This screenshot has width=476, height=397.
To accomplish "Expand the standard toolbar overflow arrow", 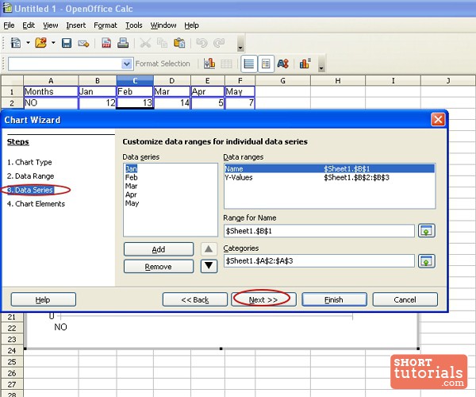I will [240, 44].
